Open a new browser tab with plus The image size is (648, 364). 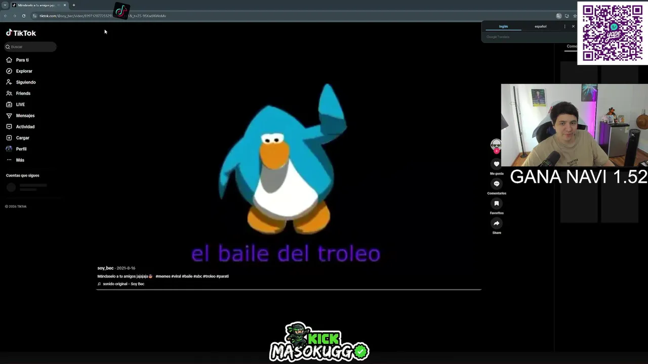click(x=73, y=5)
